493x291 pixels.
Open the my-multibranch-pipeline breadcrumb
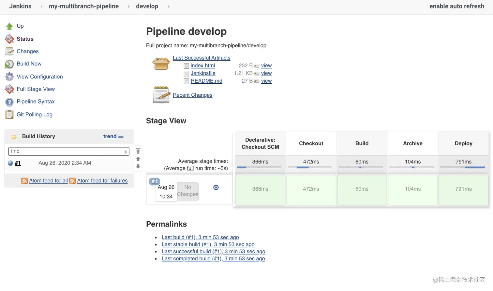tap(84, 6)
